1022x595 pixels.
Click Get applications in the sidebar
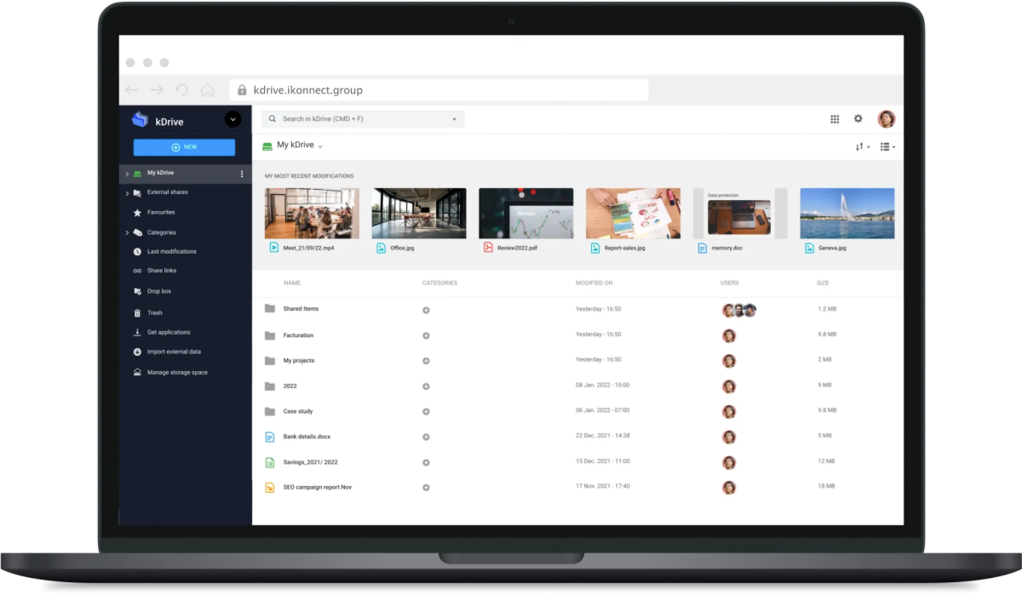click(169, 332)
